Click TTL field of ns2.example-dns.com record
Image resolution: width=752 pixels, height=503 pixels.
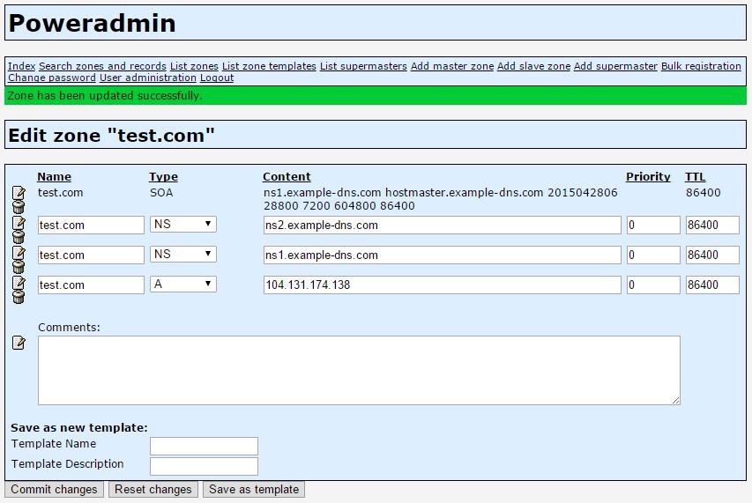(x=712, y=226)
